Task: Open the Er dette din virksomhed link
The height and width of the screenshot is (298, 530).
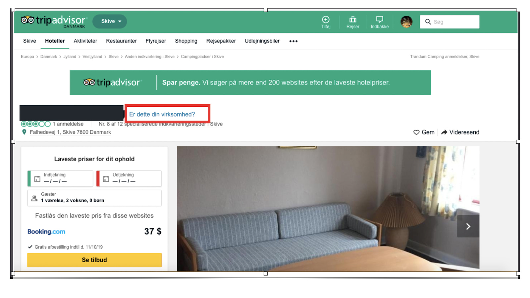Action: 162,114
